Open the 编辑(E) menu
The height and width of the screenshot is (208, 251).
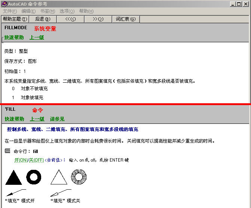click(x=29, y=11)
